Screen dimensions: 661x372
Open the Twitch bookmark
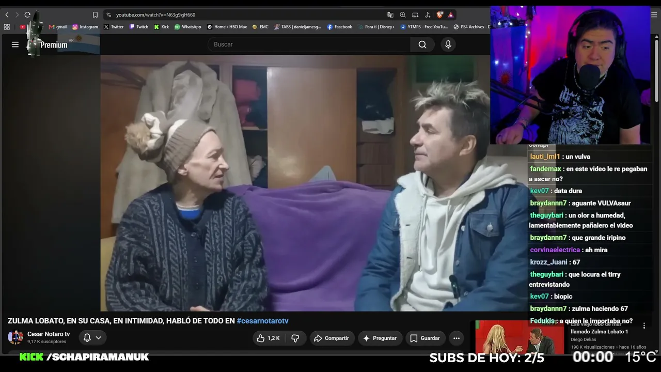point(139,27)
